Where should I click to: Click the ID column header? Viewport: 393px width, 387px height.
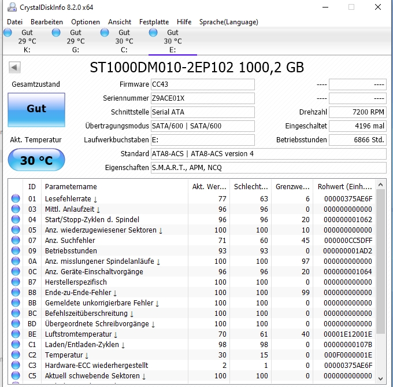tap(32, 187)
